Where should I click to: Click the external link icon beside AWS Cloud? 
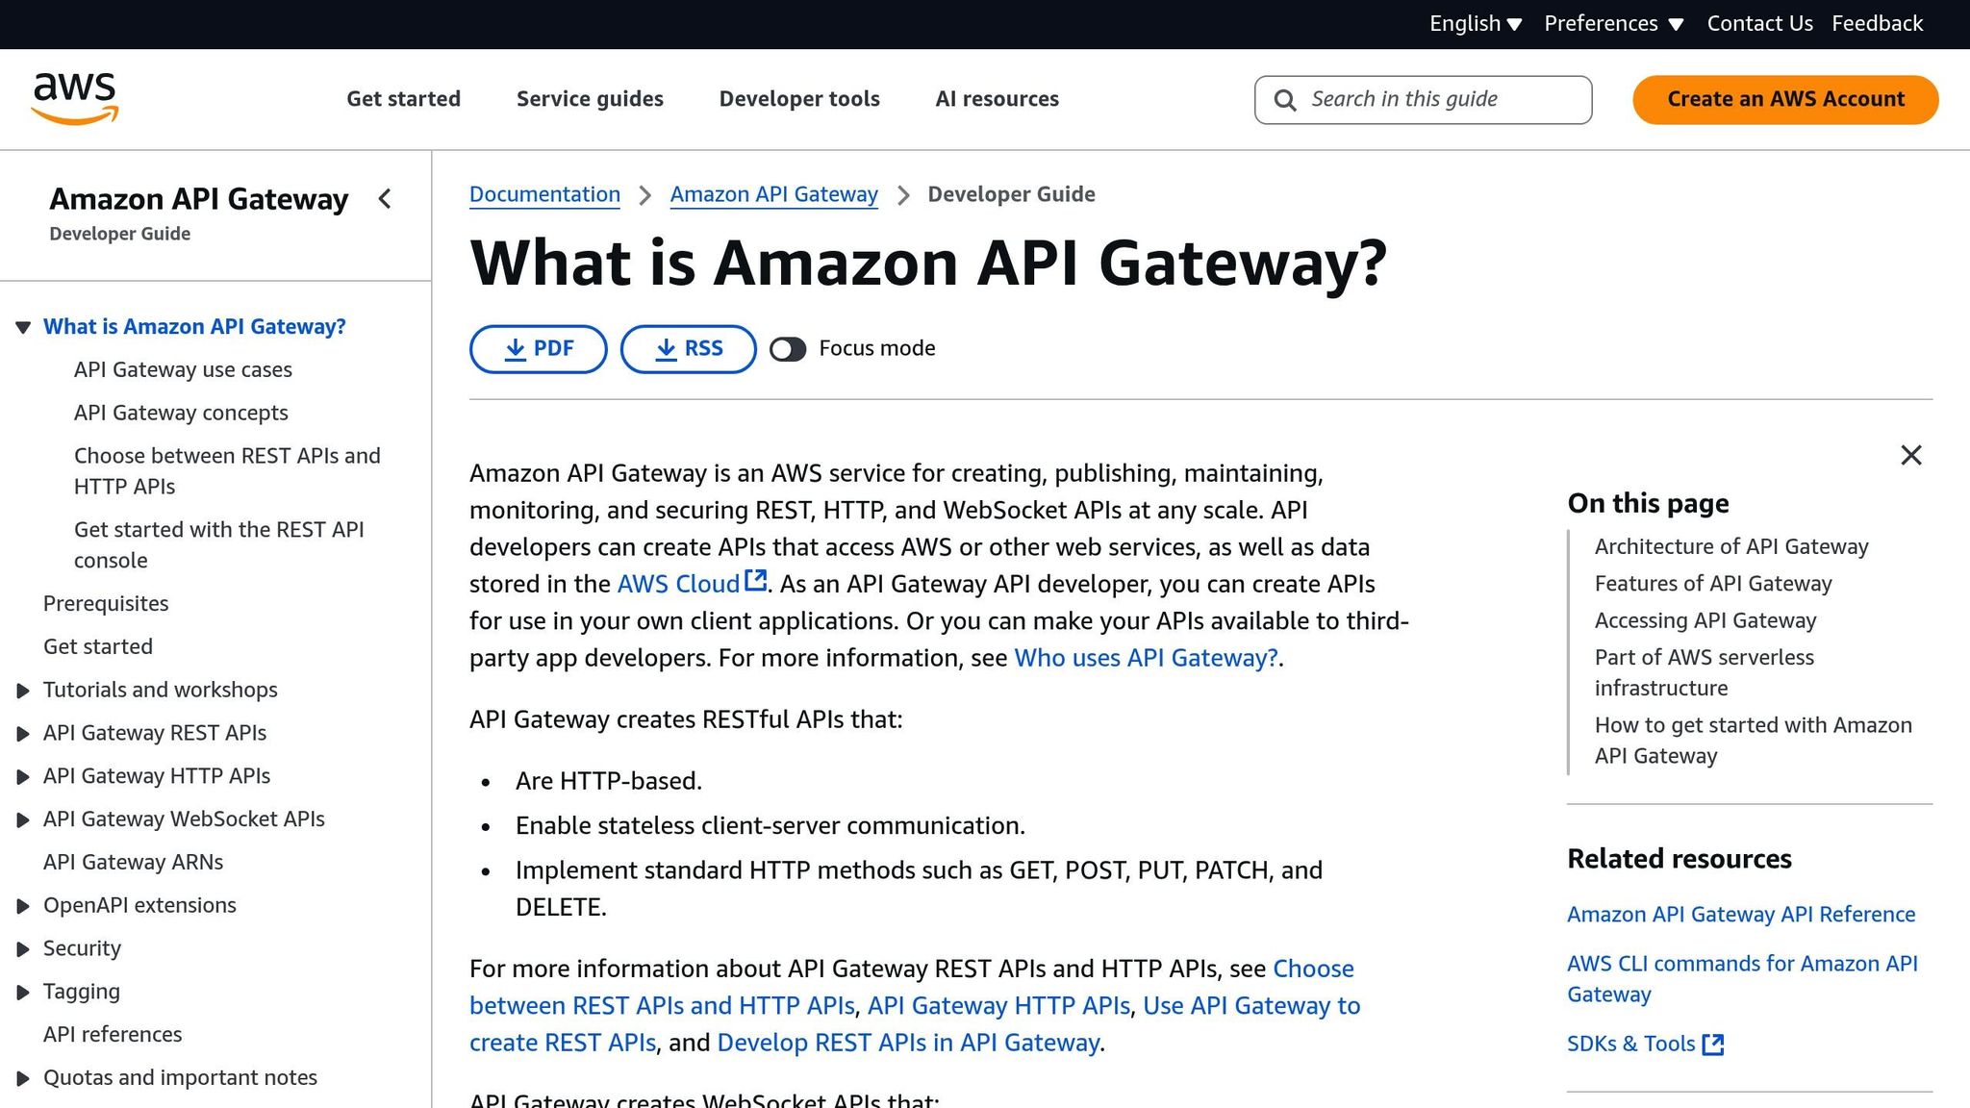point(756,581)
